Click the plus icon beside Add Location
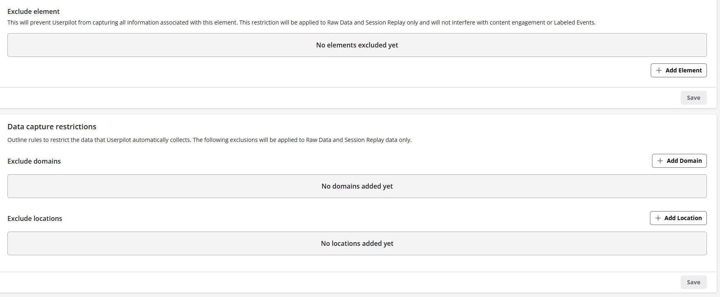Screen dimensions: 720x297 (x=658, y=218)
